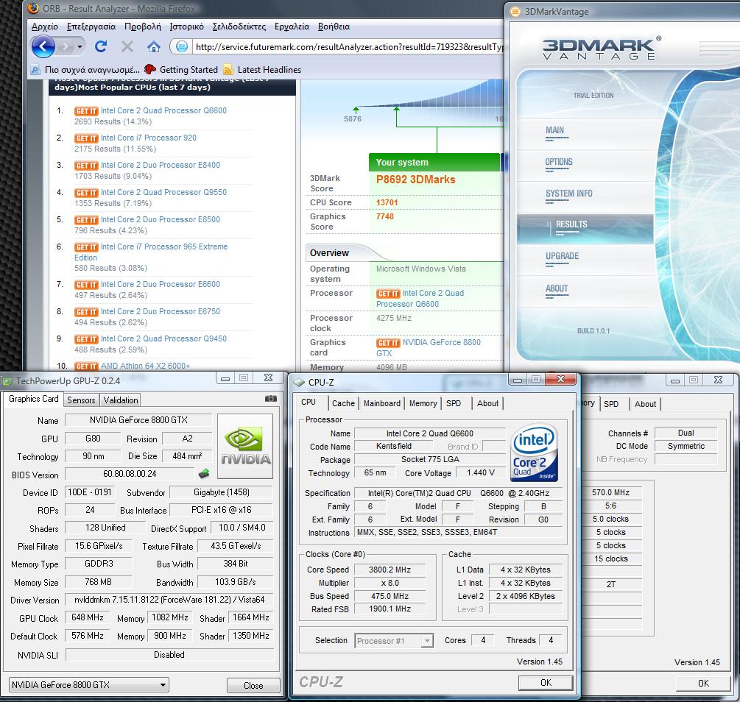The image size is (740, 702).
Task: Click GET IT badge for Core 2 Quad Q6600
Action: click(x=86, y=111)
